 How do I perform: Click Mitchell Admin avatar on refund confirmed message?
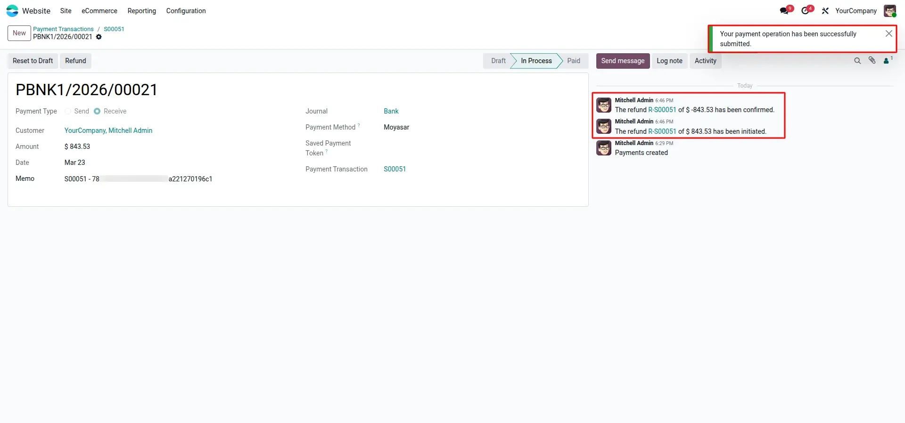click(x=604, y=105)
